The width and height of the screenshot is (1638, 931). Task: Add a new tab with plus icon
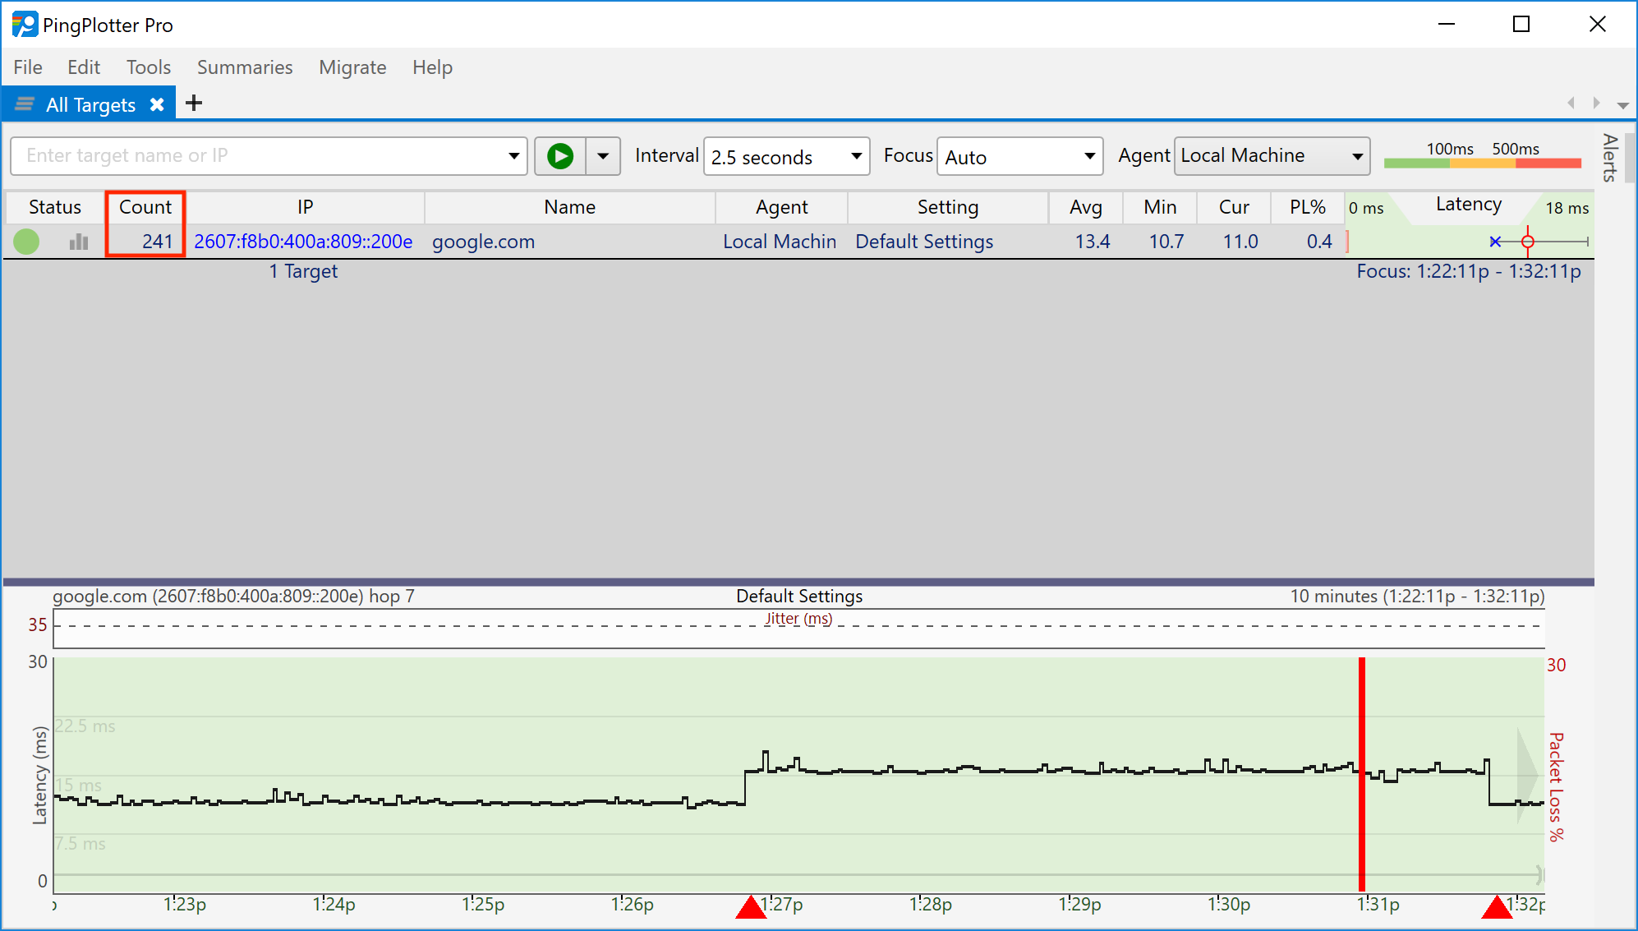click(x=194, y=104)
